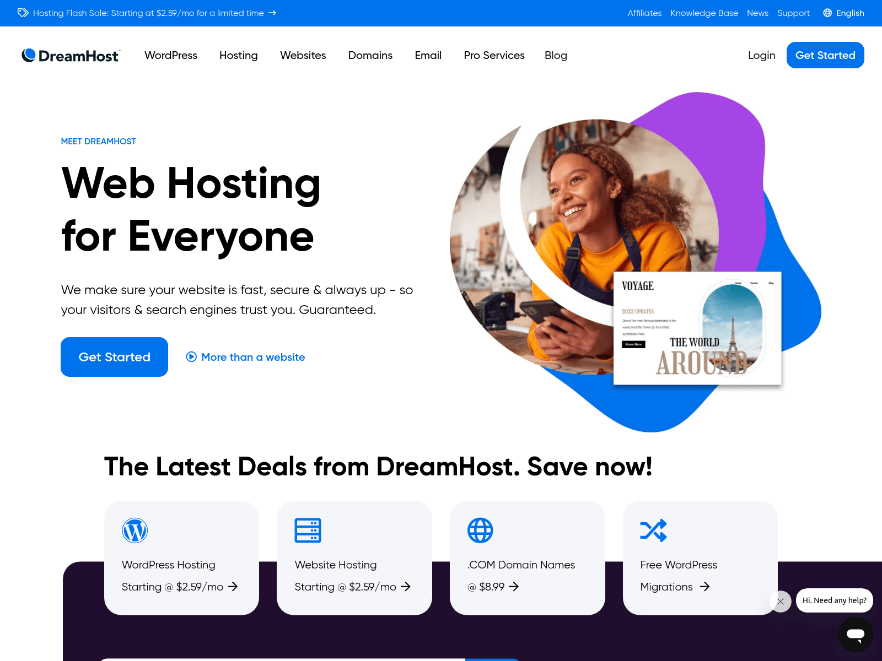Click the MEET DREAMHOST label
Image resolution: width=882 pixels, height=661 pixels.
tap(98, 142)
